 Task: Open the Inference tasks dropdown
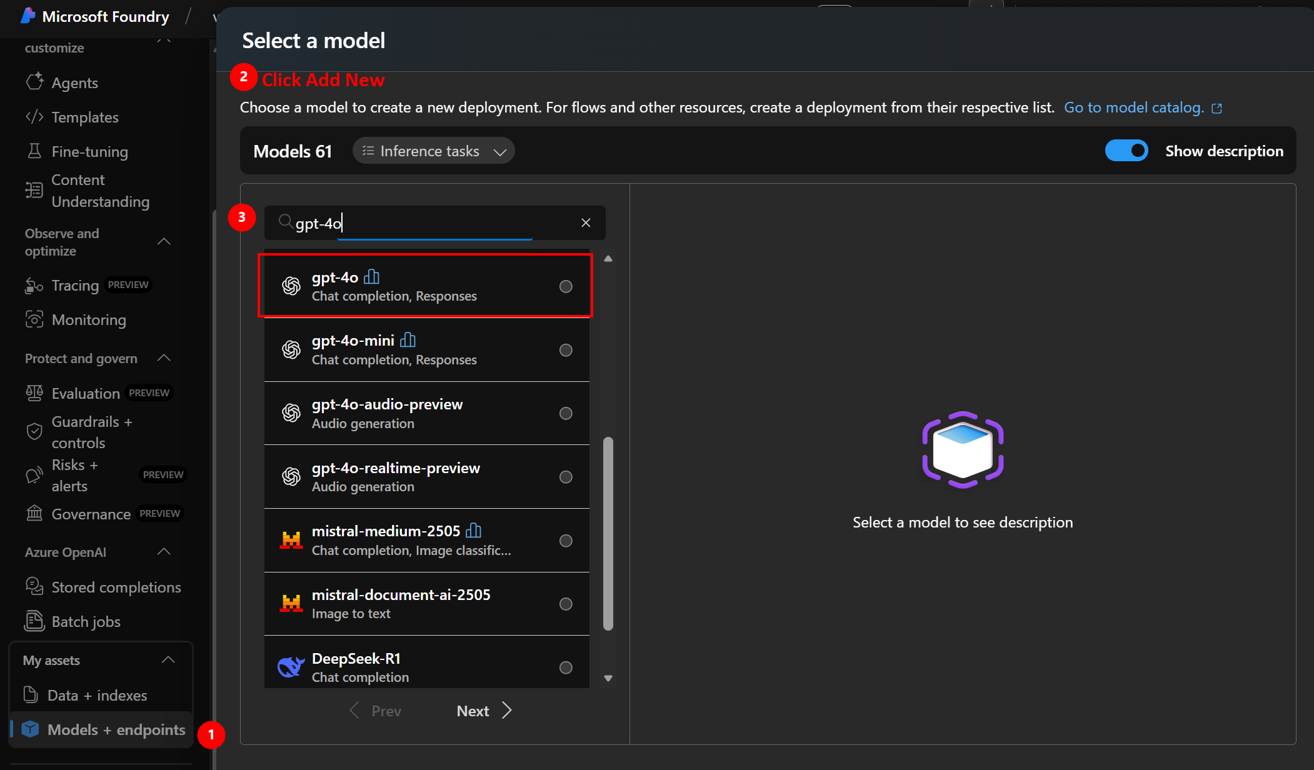(433, 151)
